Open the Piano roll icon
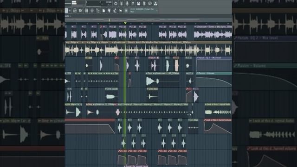This screenshot has width=297, height=167. 80,11
